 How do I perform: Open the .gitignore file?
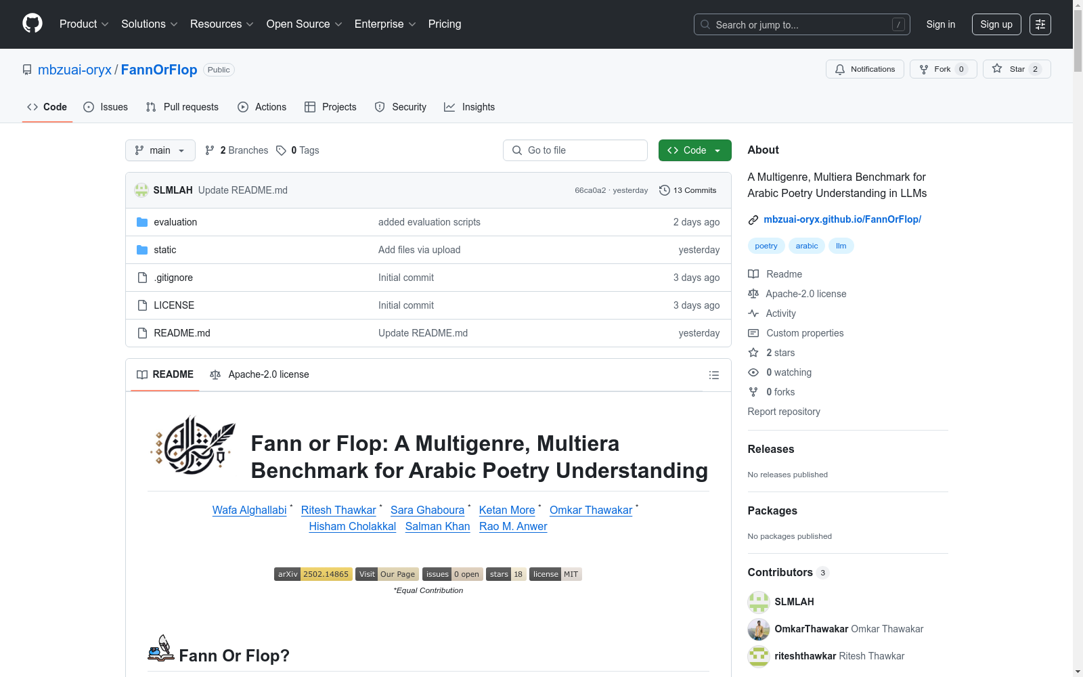point(173,278)
